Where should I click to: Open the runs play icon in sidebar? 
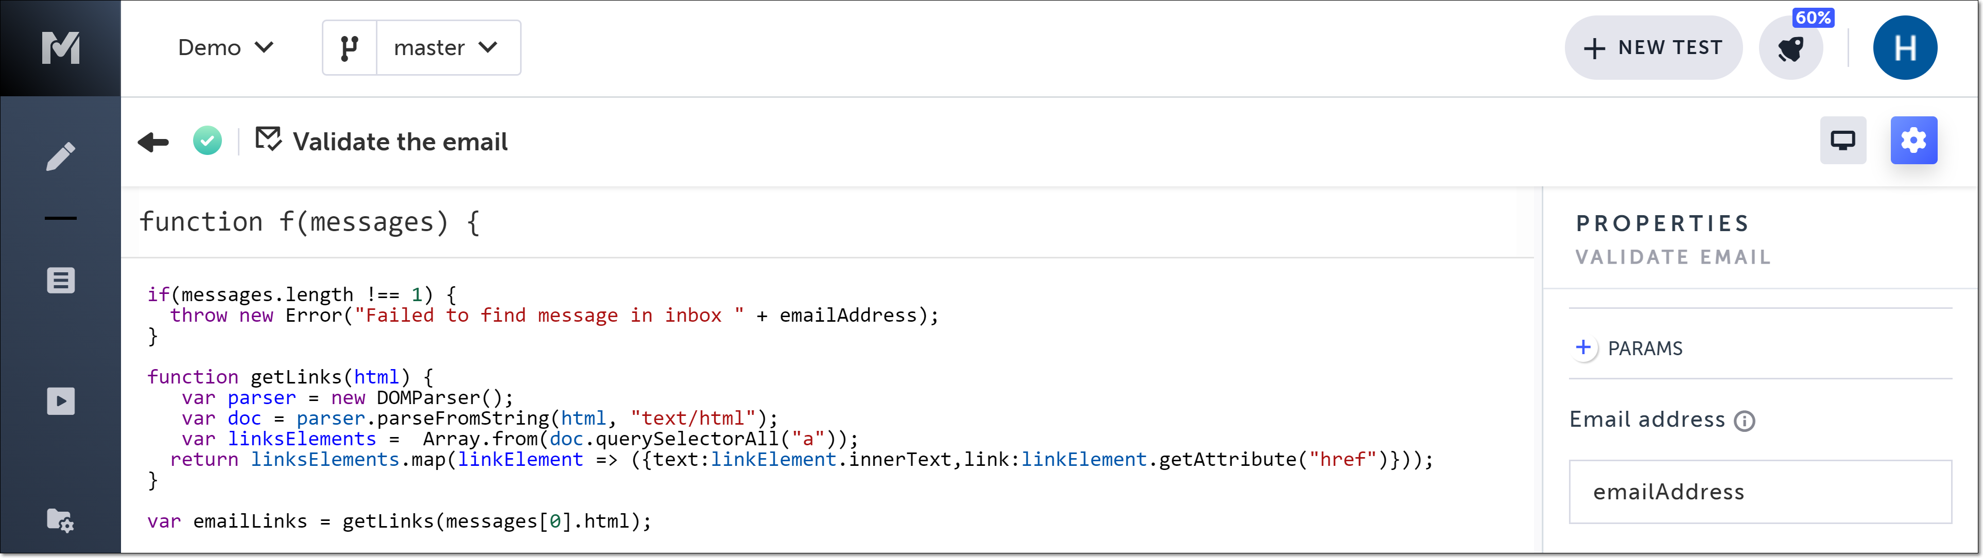tap(60, 401)
